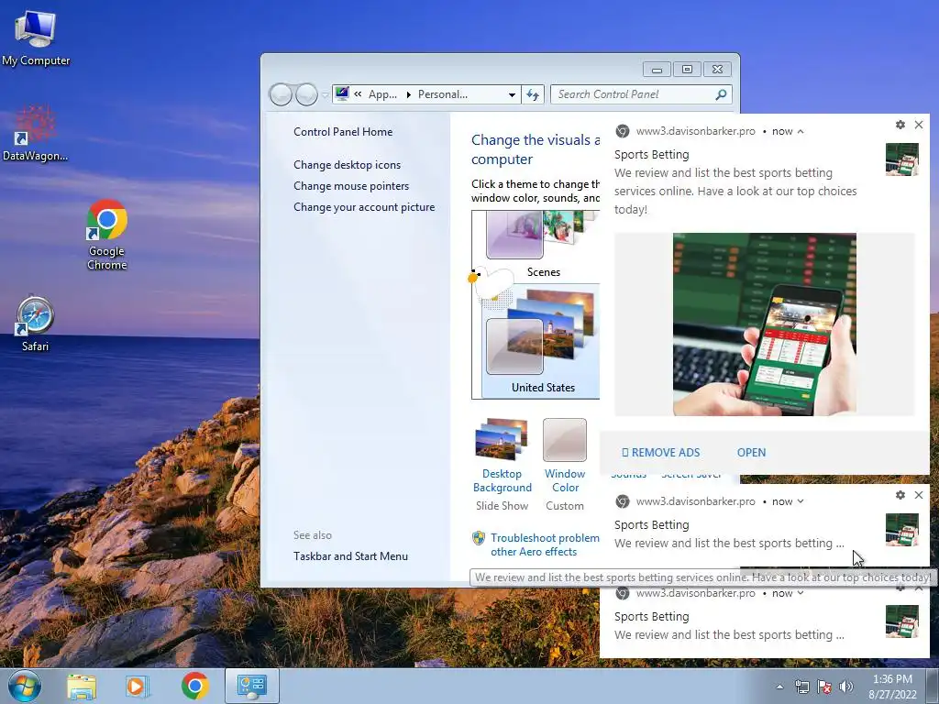
Task: Click top notification's small thumbnail image
Action: pyautogui.click(x=902, y=159)
